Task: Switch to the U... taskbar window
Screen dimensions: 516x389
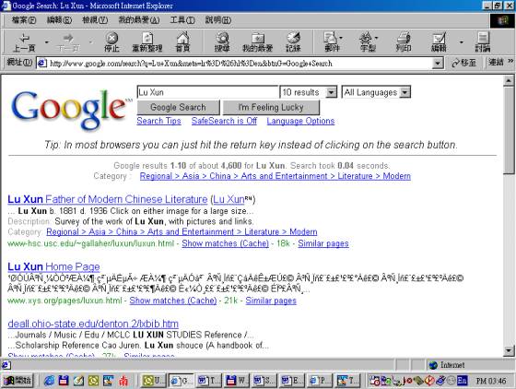Action: tap(153, 381)
